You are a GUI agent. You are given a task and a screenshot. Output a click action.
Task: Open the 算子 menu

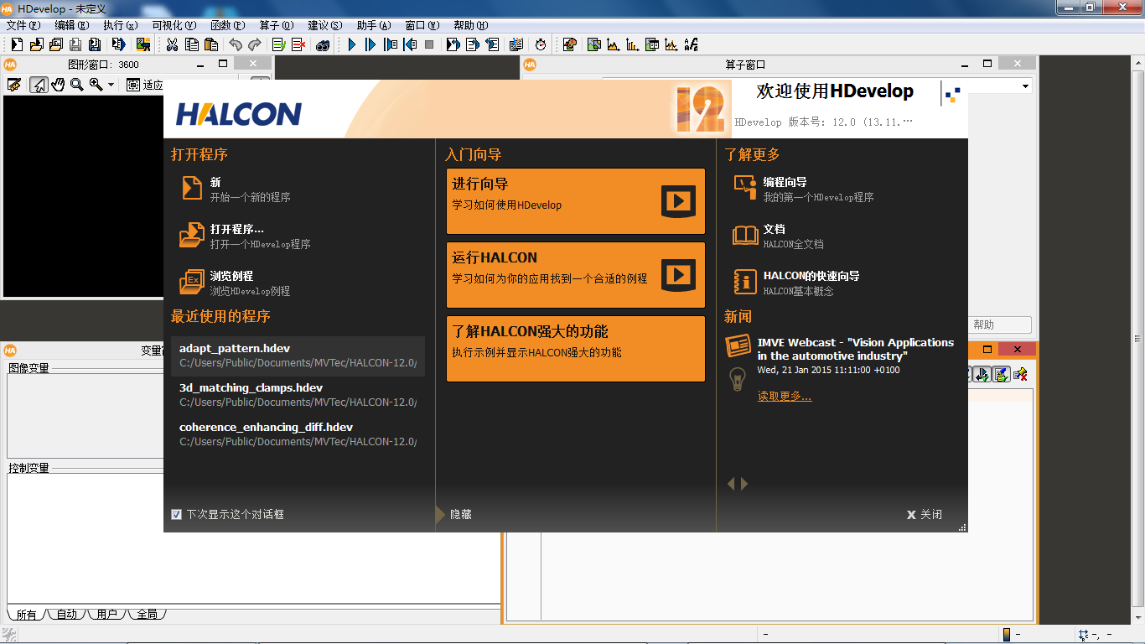coord(277,25)
